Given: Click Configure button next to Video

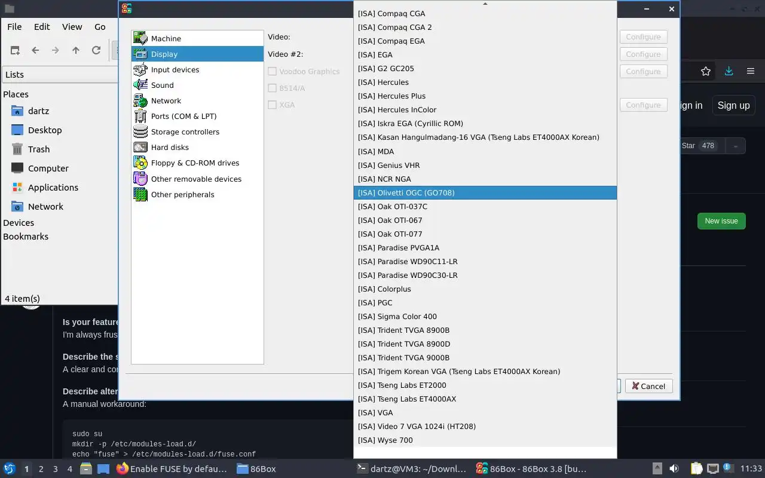Looking at the screenshot, I should pyautogui.click(x=643, y=36).
